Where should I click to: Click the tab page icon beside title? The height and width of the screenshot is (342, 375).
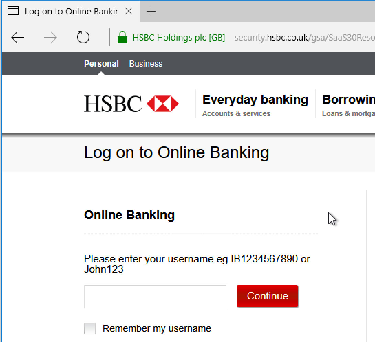click(x=13, y=11)
